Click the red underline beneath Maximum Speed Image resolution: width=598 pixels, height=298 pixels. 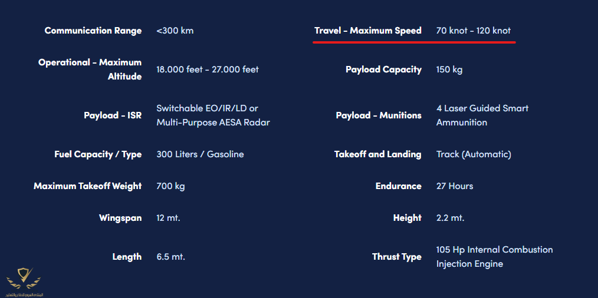(x=414, y=42)
